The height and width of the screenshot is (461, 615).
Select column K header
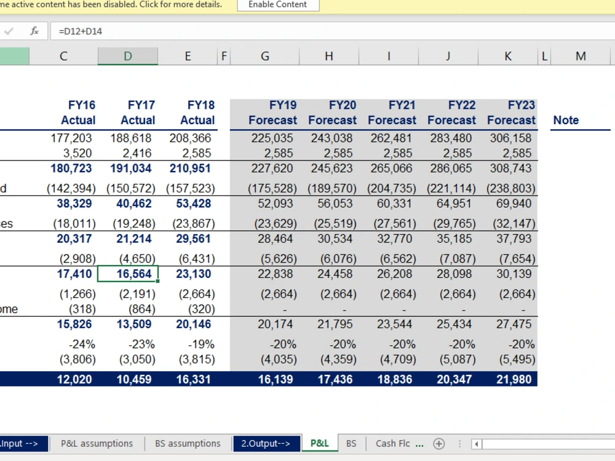(x=508, y=56)
